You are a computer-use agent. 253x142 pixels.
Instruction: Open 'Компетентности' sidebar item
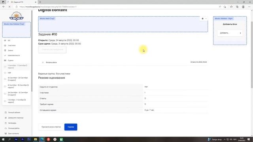pyautogui.click(x=14, y=55)
